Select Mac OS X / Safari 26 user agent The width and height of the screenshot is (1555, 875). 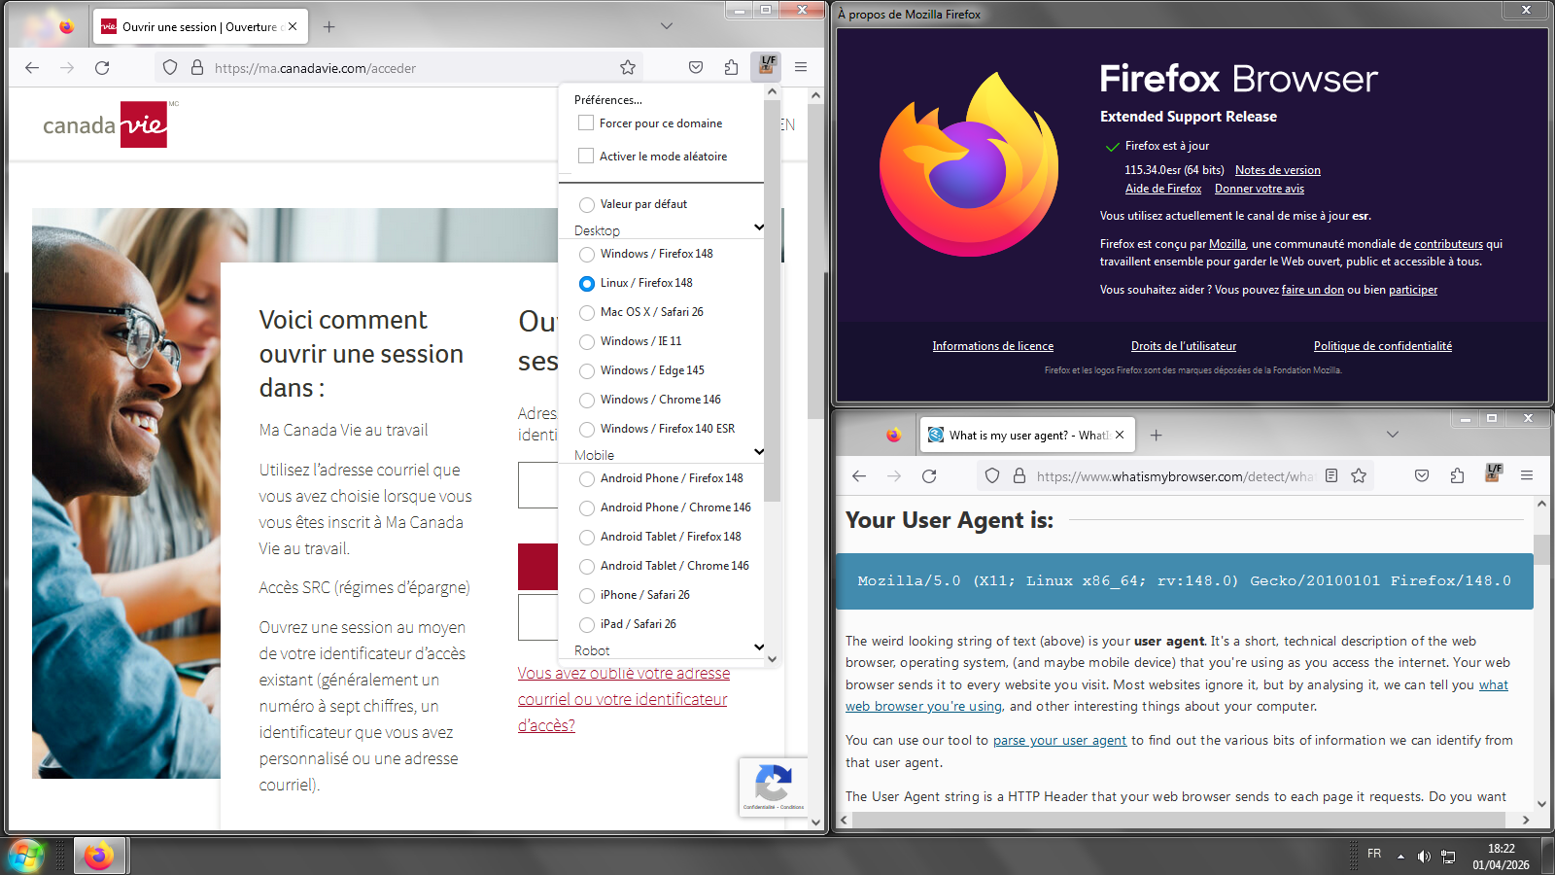pyautogui.click(x=587, y=313)
